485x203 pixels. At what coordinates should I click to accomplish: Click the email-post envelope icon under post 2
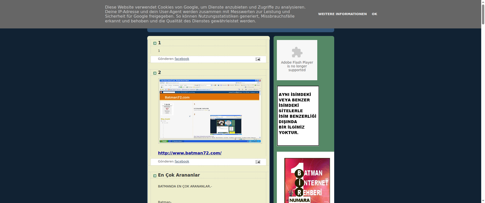click(258, 162)
